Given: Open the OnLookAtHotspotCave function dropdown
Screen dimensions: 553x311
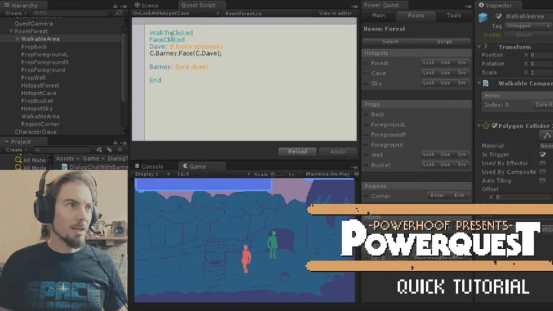Looking at the screenshot, I should click(x=176, y=13).
